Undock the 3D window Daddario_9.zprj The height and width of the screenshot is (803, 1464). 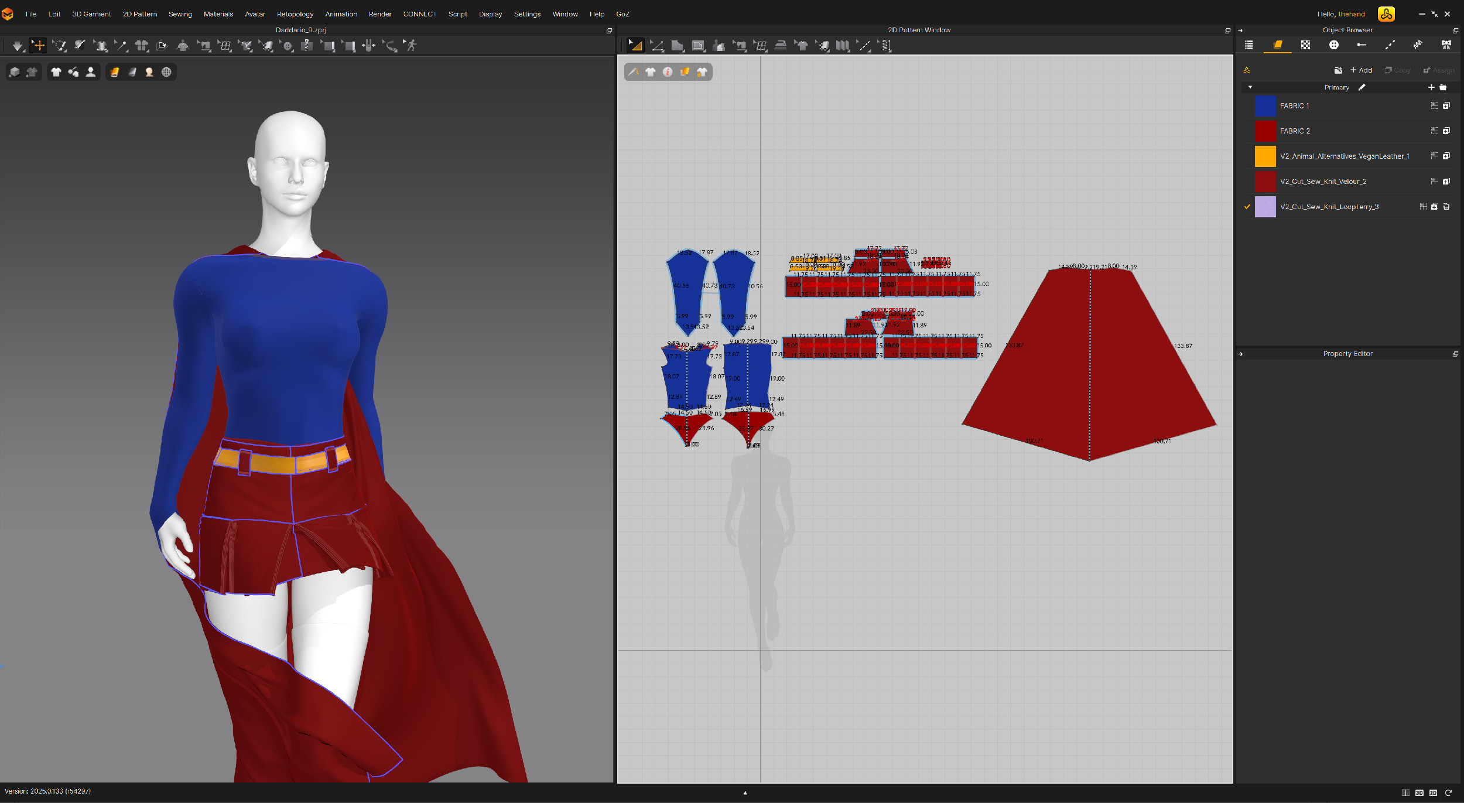pyautogui.click(x=609, y=30)
